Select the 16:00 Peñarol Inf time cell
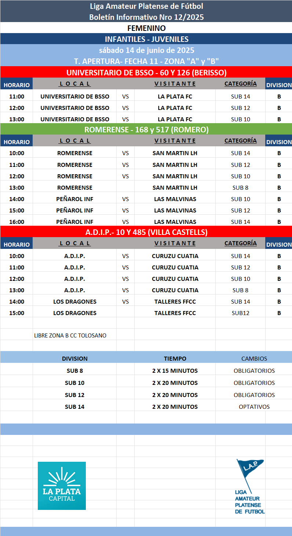Image resolution: width=292 pixels, height=536 pixels. 17,222
